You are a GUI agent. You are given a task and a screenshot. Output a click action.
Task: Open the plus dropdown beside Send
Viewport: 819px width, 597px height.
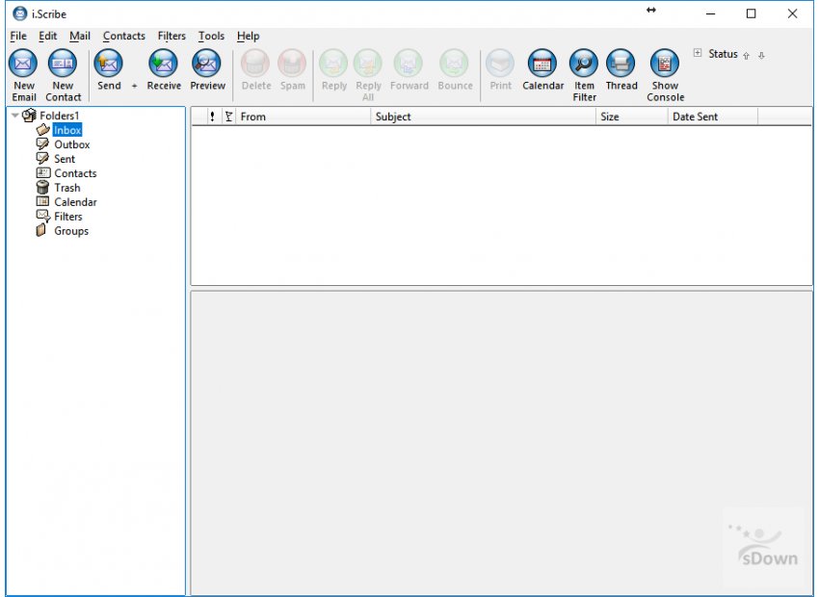134,86
